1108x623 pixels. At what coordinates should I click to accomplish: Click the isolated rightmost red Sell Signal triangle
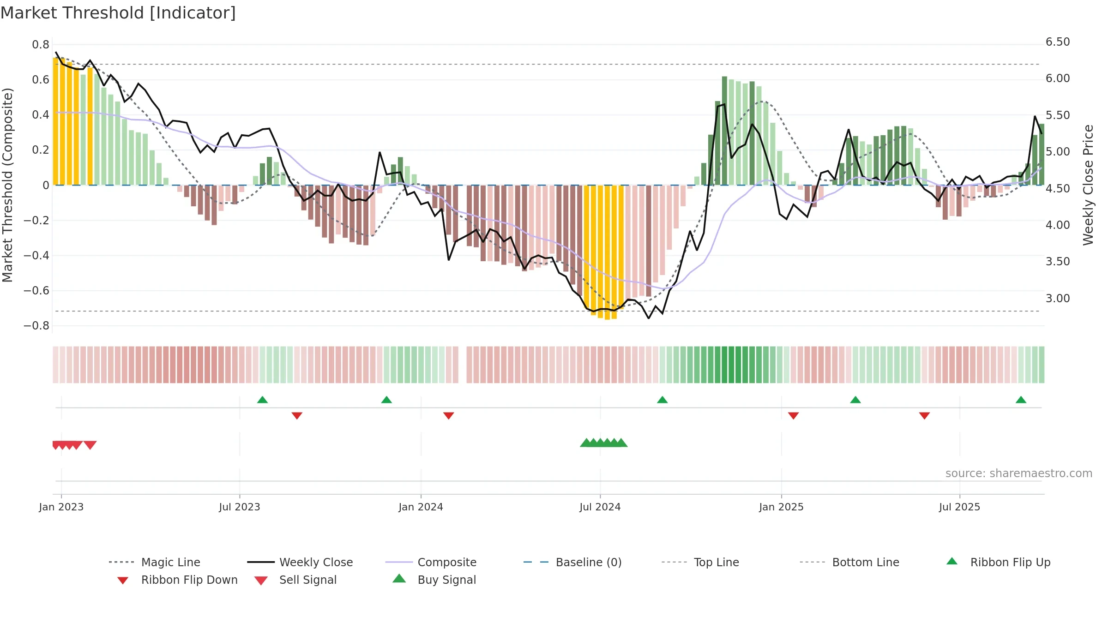tap(90, 445)
